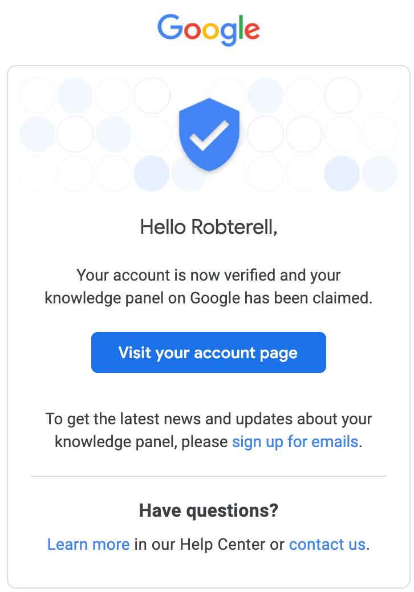The image size is (414, 592).
Task: Open the sign up for emails link
Action: click(x=295, y=441)
